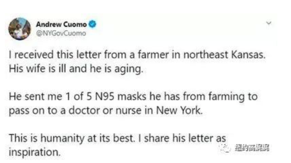The width and height of the screenshot is (291, 163).
Task: Click the phrase 'he is aging'
Action: click(116, 69)
